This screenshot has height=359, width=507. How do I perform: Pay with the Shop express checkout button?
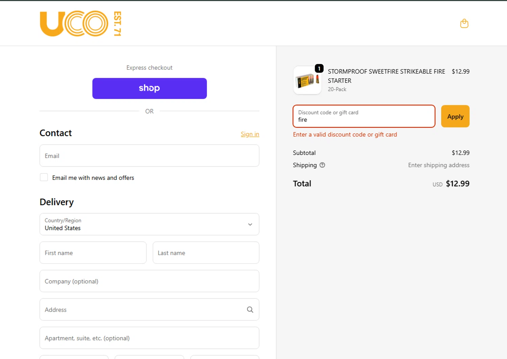[149, 89]
